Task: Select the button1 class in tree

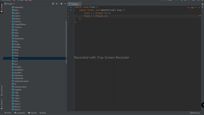Action: click(x=16, y=16)
